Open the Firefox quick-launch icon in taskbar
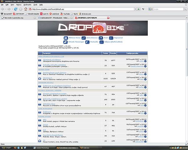The height and width of the screenshot is (150, 188). coord(15,148)
